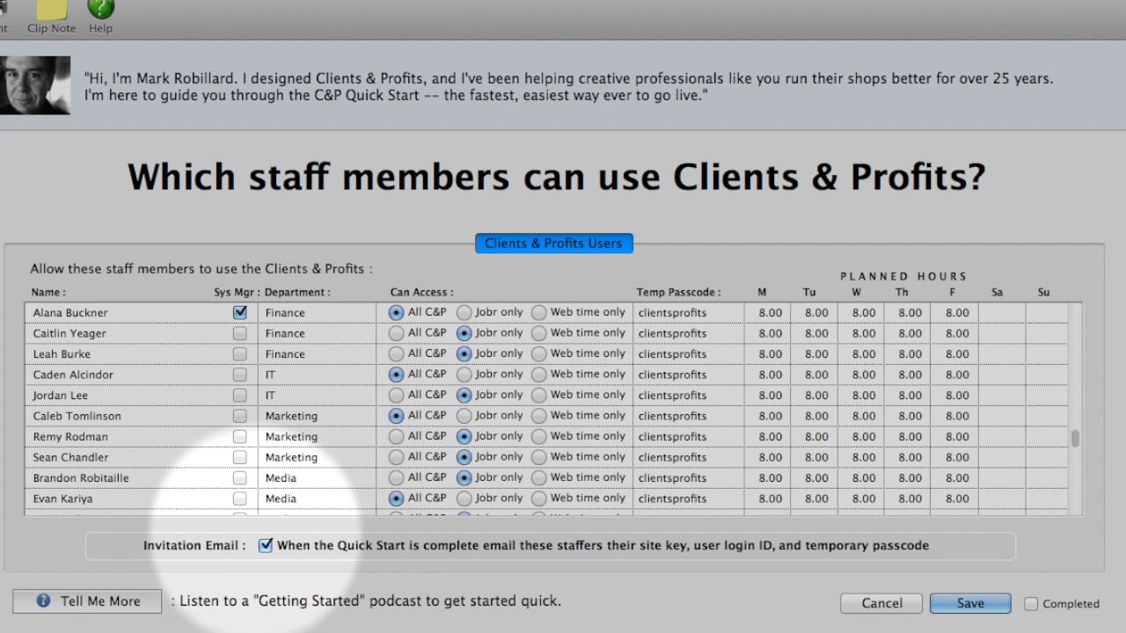
Task: Select the name Alana Buckner
Action: (70, 313)
